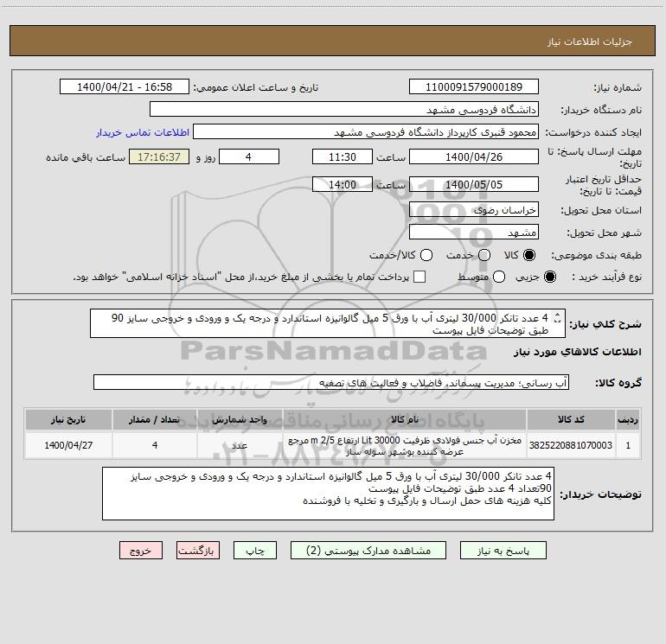Viewport: 666px width, 644px height.
Task: Select the کالا/خدمت radio button
Action: (x=426, y=255)
